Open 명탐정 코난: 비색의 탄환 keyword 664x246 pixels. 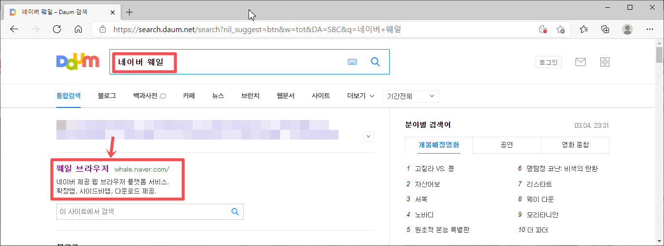tap(562, 169)
